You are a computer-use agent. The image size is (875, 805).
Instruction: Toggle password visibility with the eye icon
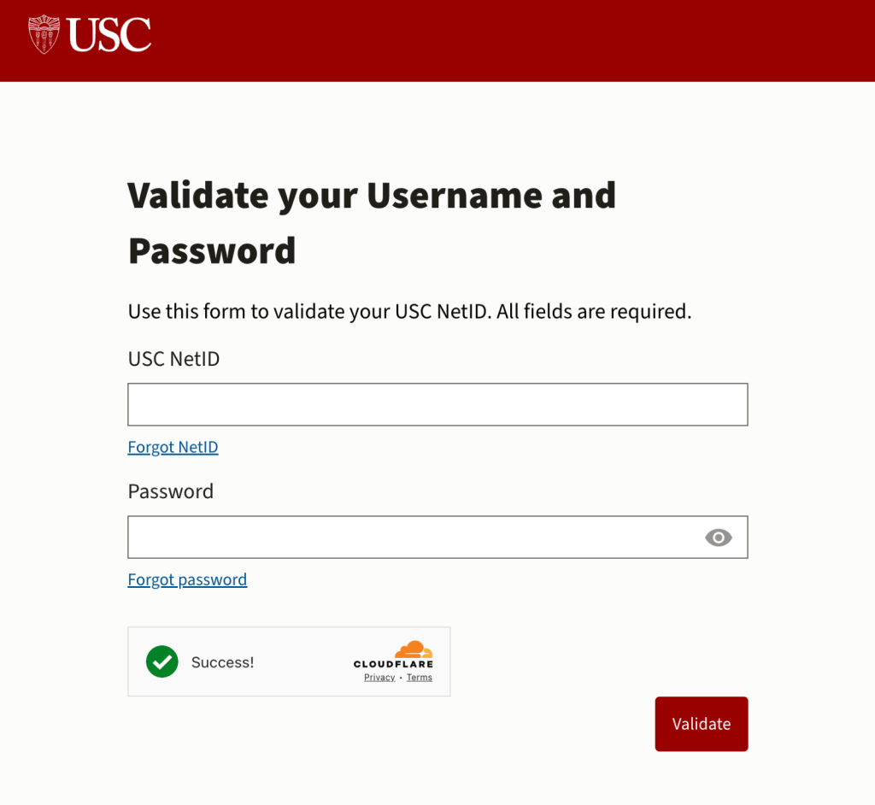[719, 538]
